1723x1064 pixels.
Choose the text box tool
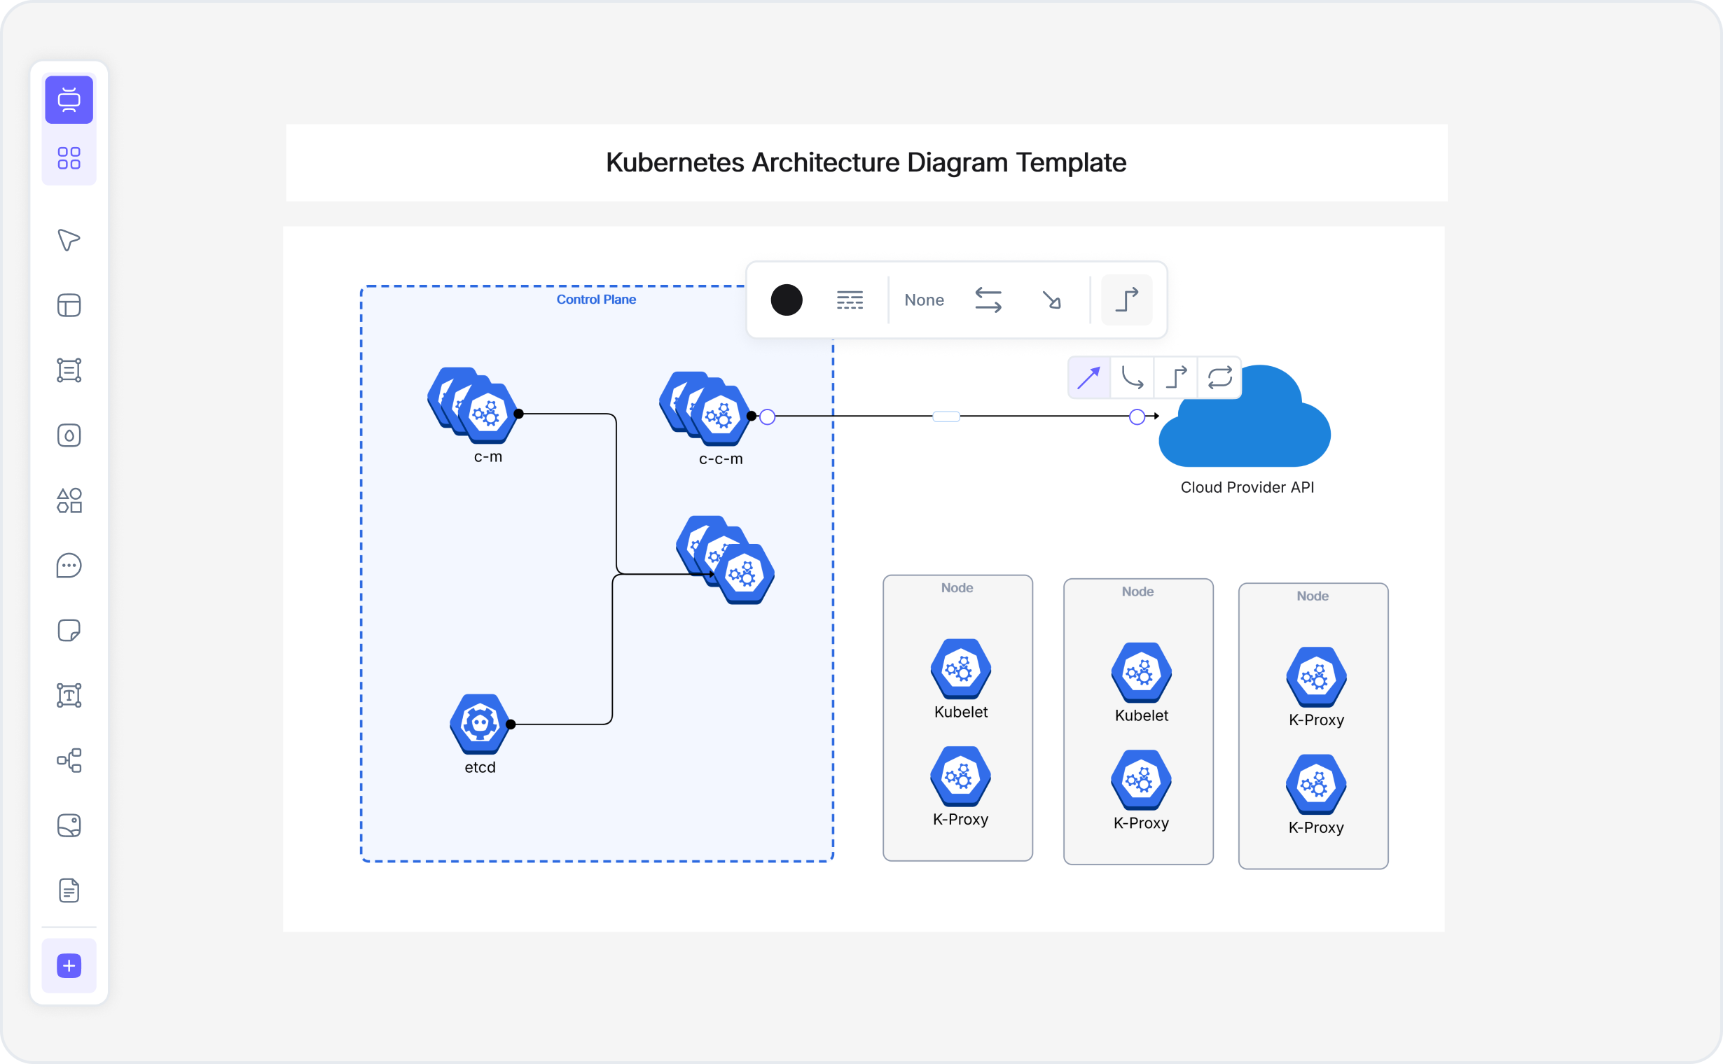click(69, 695)
